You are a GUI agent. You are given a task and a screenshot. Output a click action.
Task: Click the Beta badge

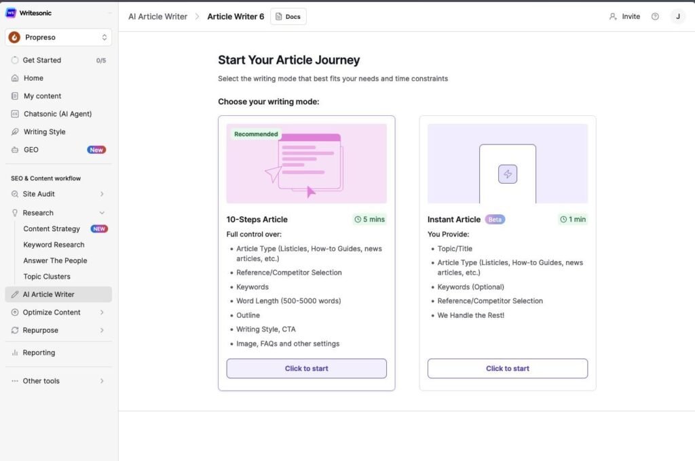pyautogui.click(x=495, y=219)
